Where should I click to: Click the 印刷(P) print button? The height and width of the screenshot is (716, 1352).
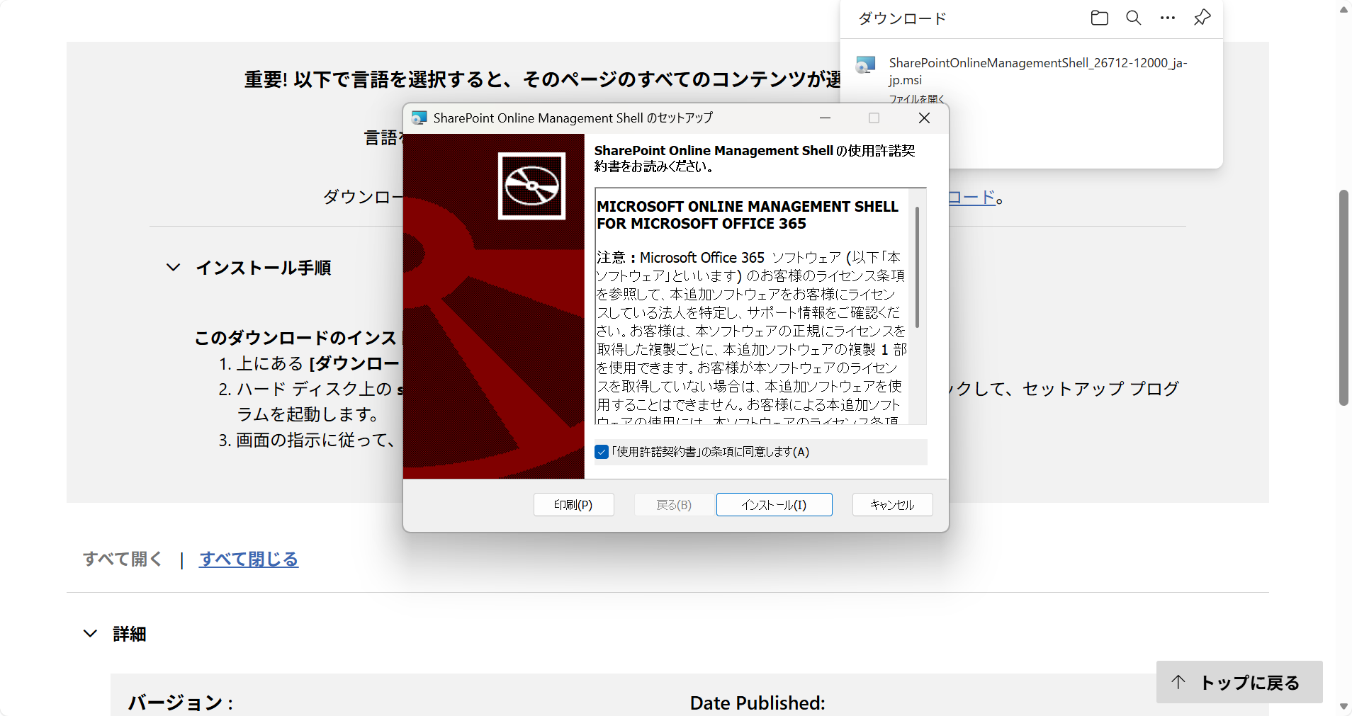click(573, 505)
